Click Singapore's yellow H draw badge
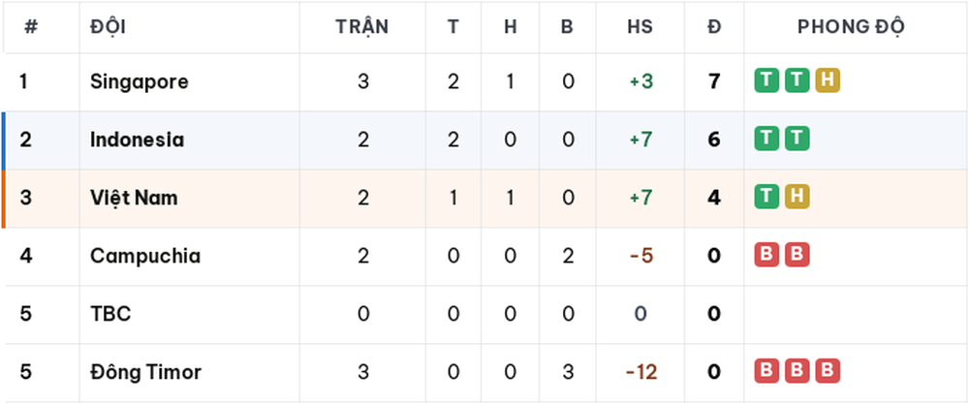This screenshot has width=969, height=404. pyautogui.click(x=828, y=81)
